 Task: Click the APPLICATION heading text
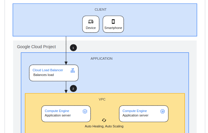point(101,59)
